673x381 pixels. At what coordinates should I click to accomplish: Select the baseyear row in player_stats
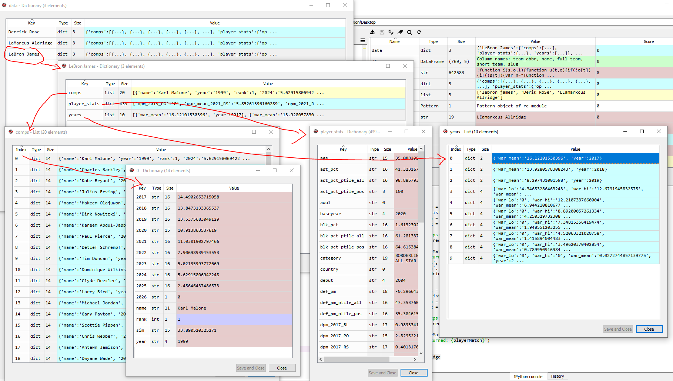pyautogui.click(x=368, y=214)
